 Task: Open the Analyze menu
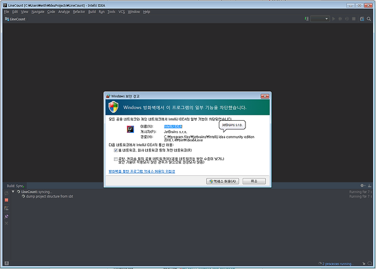[x=64, y=11]
